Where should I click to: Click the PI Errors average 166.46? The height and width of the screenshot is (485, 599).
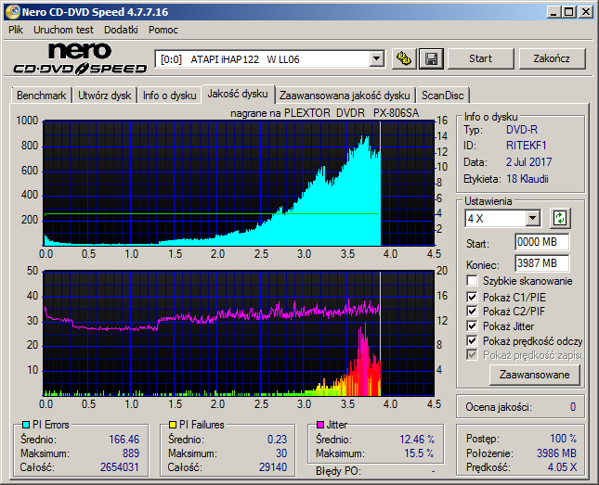tap(124, 440)
